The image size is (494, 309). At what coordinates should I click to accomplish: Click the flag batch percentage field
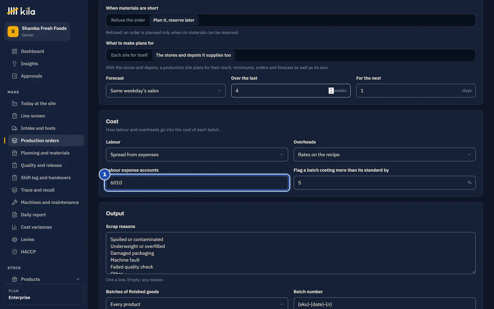click(385, 183)
